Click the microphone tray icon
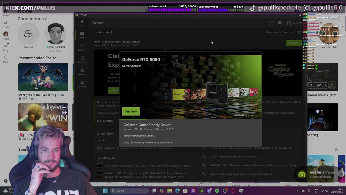 coord(309,191)
